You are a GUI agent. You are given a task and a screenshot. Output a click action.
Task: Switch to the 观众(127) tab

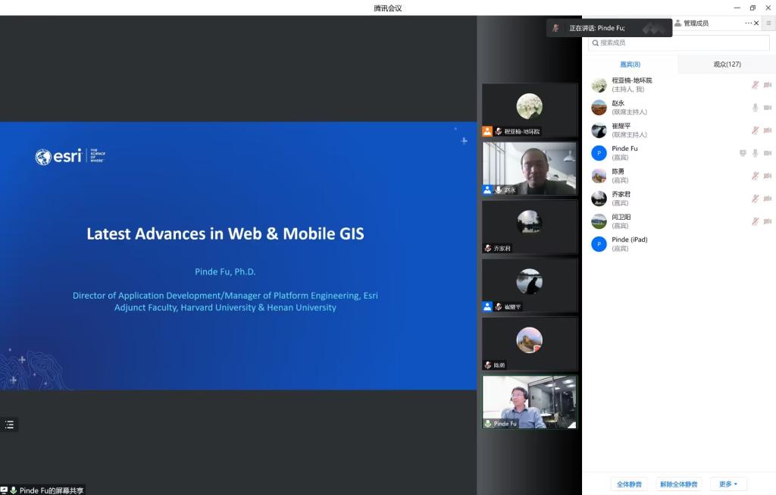(727, 64)
